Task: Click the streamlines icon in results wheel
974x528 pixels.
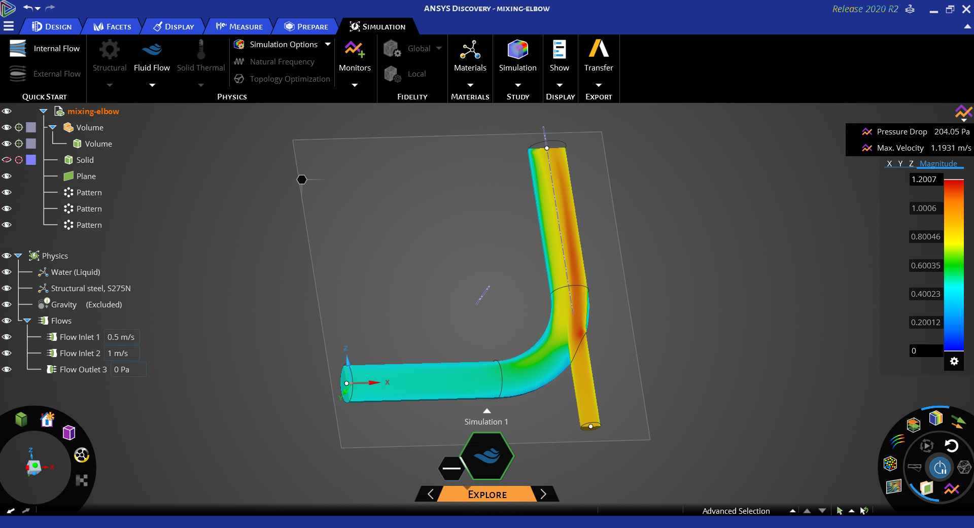Action: coord(897,441)
